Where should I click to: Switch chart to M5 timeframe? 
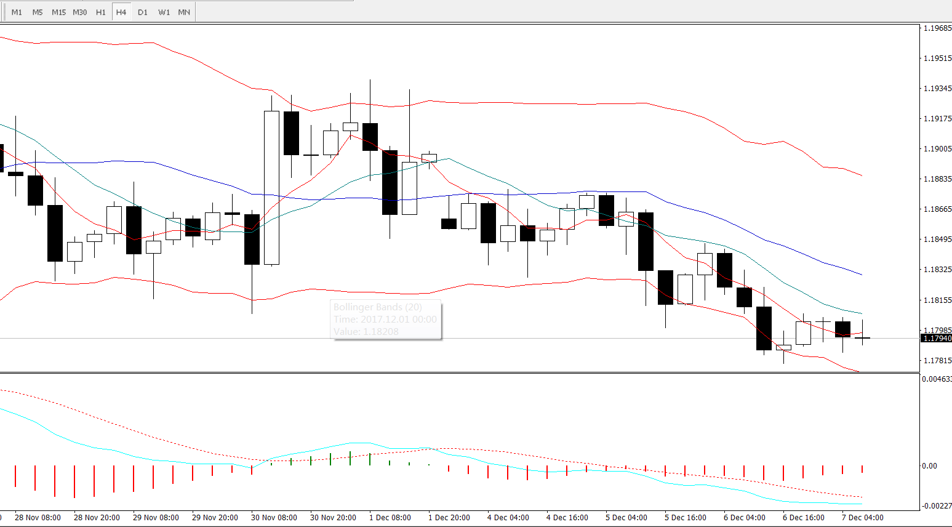click(x=38, y=12)
